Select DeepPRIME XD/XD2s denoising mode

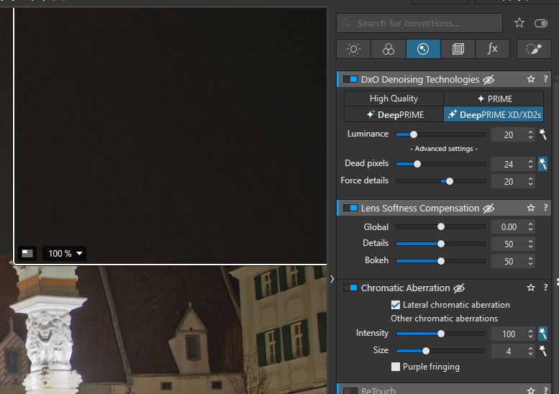tap(494, 114)
